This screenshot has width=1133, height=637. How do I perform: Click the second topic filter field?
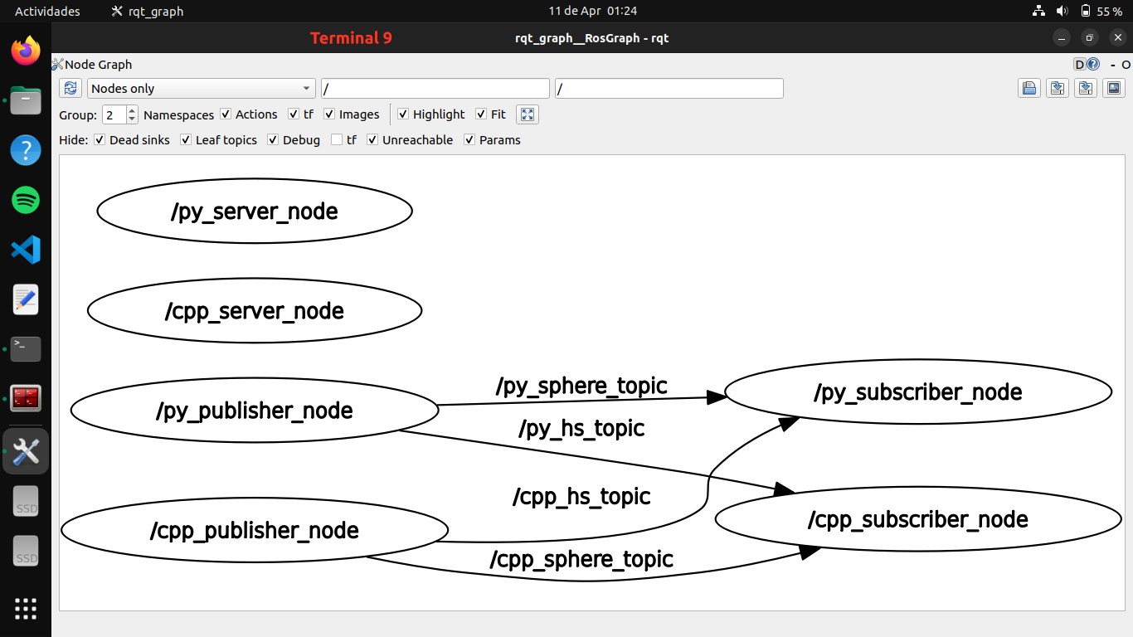[669, 89]
